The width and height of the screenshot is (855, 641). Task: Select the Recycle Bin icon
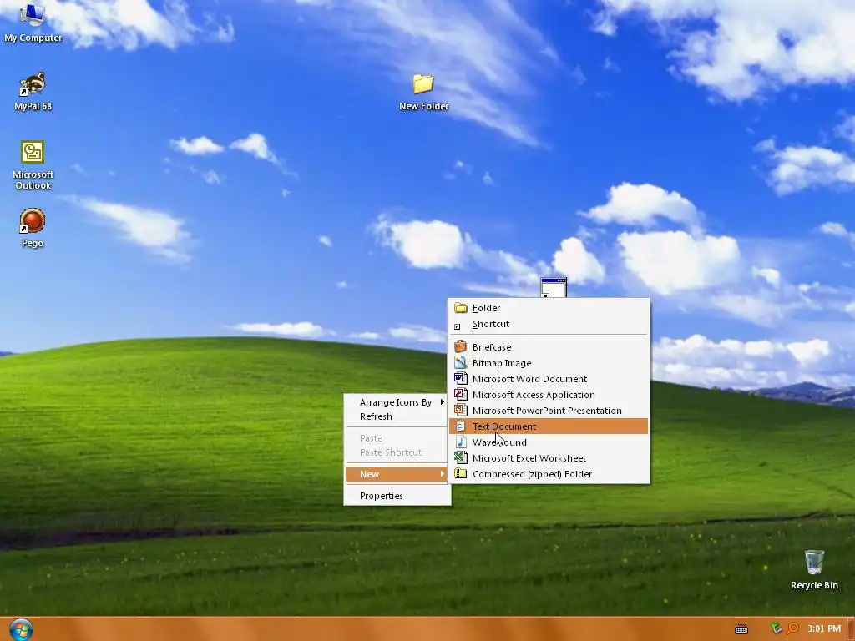tap(814, 570)
